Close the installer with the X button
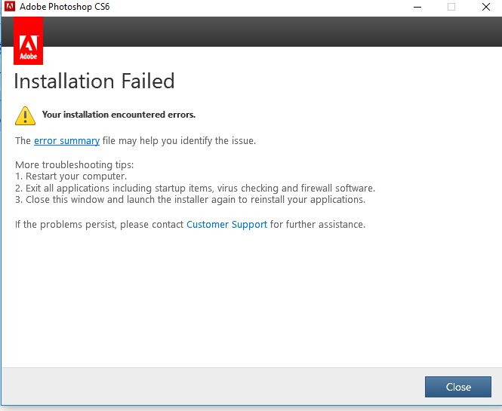 click(485, 7)
